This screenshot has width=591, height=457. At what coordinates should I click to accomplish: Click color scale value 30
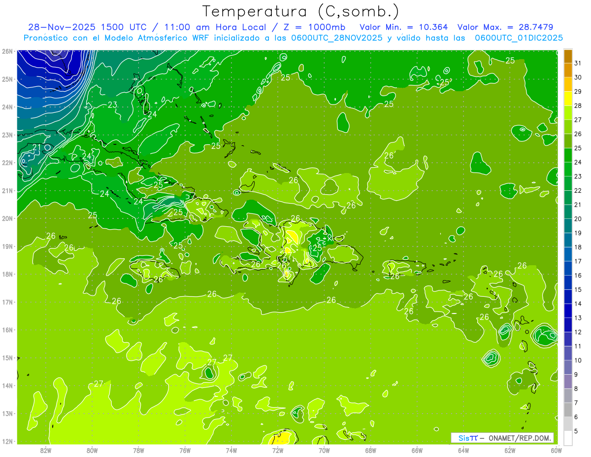tap(578, 77)
